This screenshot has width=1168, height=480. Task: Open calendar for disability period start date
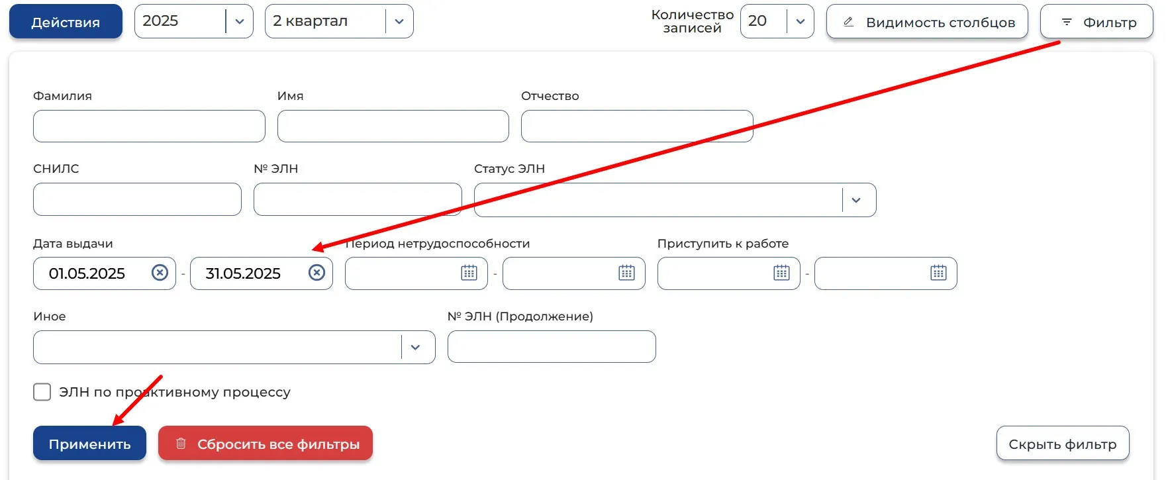tap(469, 273)
